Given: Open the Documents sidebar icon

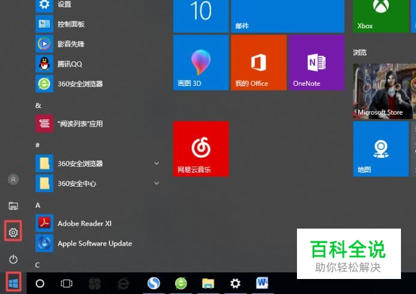Looking at the screenshot, I should pyautogui.click(x=13, y=206).
